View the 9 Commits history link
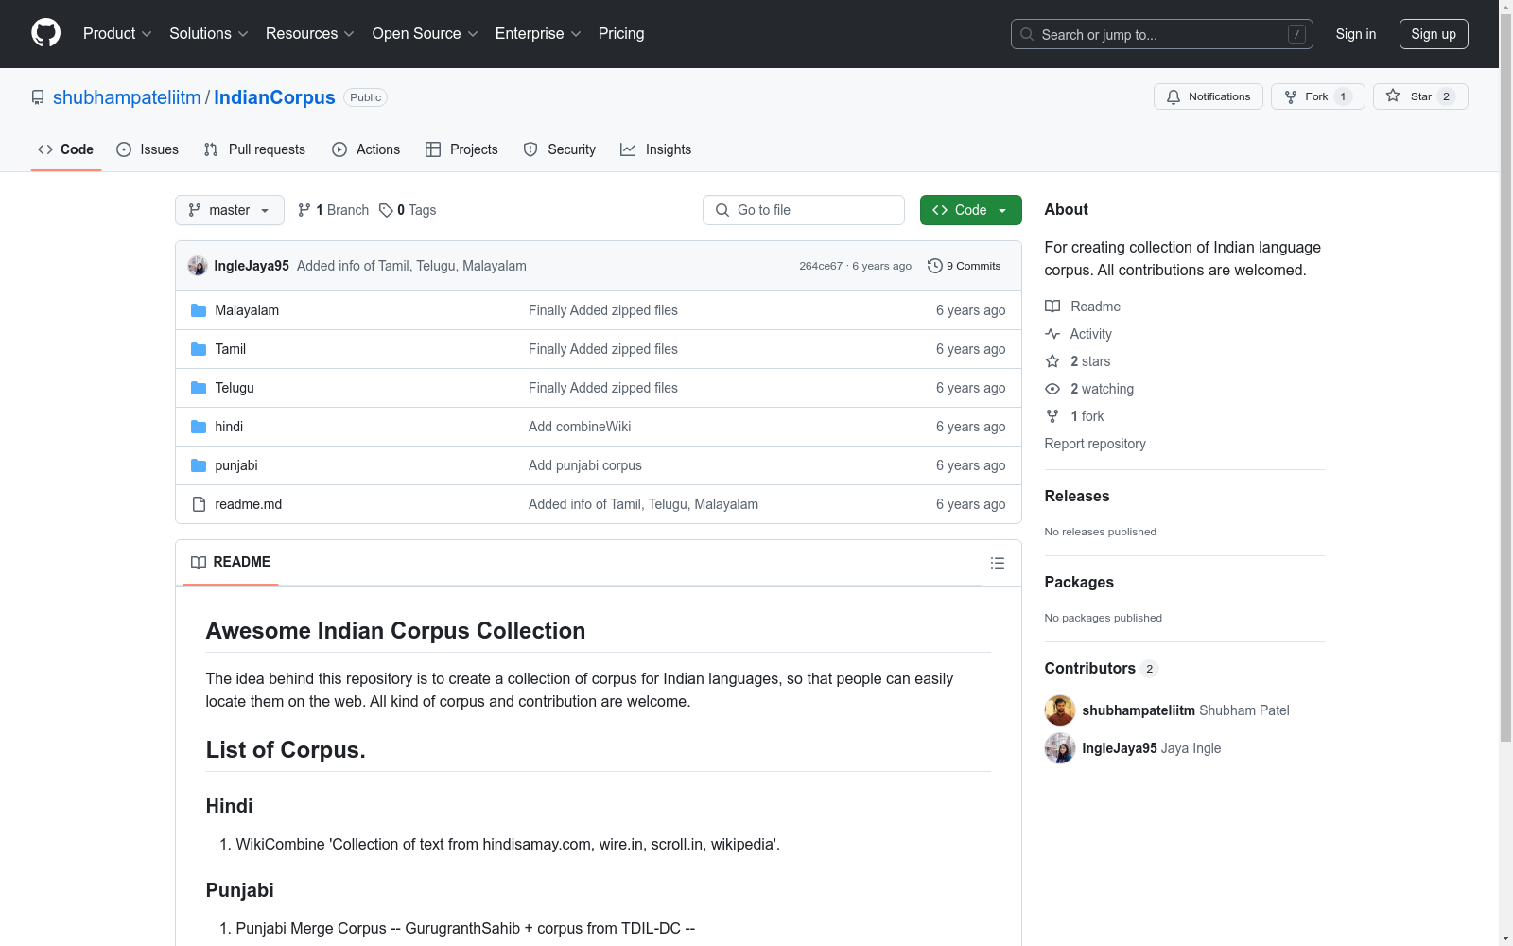 pos(965,266)
